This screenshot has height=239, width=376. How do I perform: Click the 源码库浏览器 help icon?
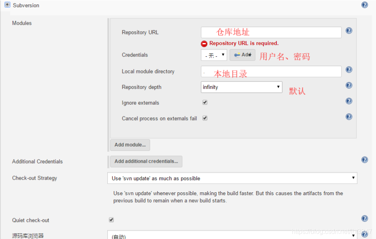(365, 234)
